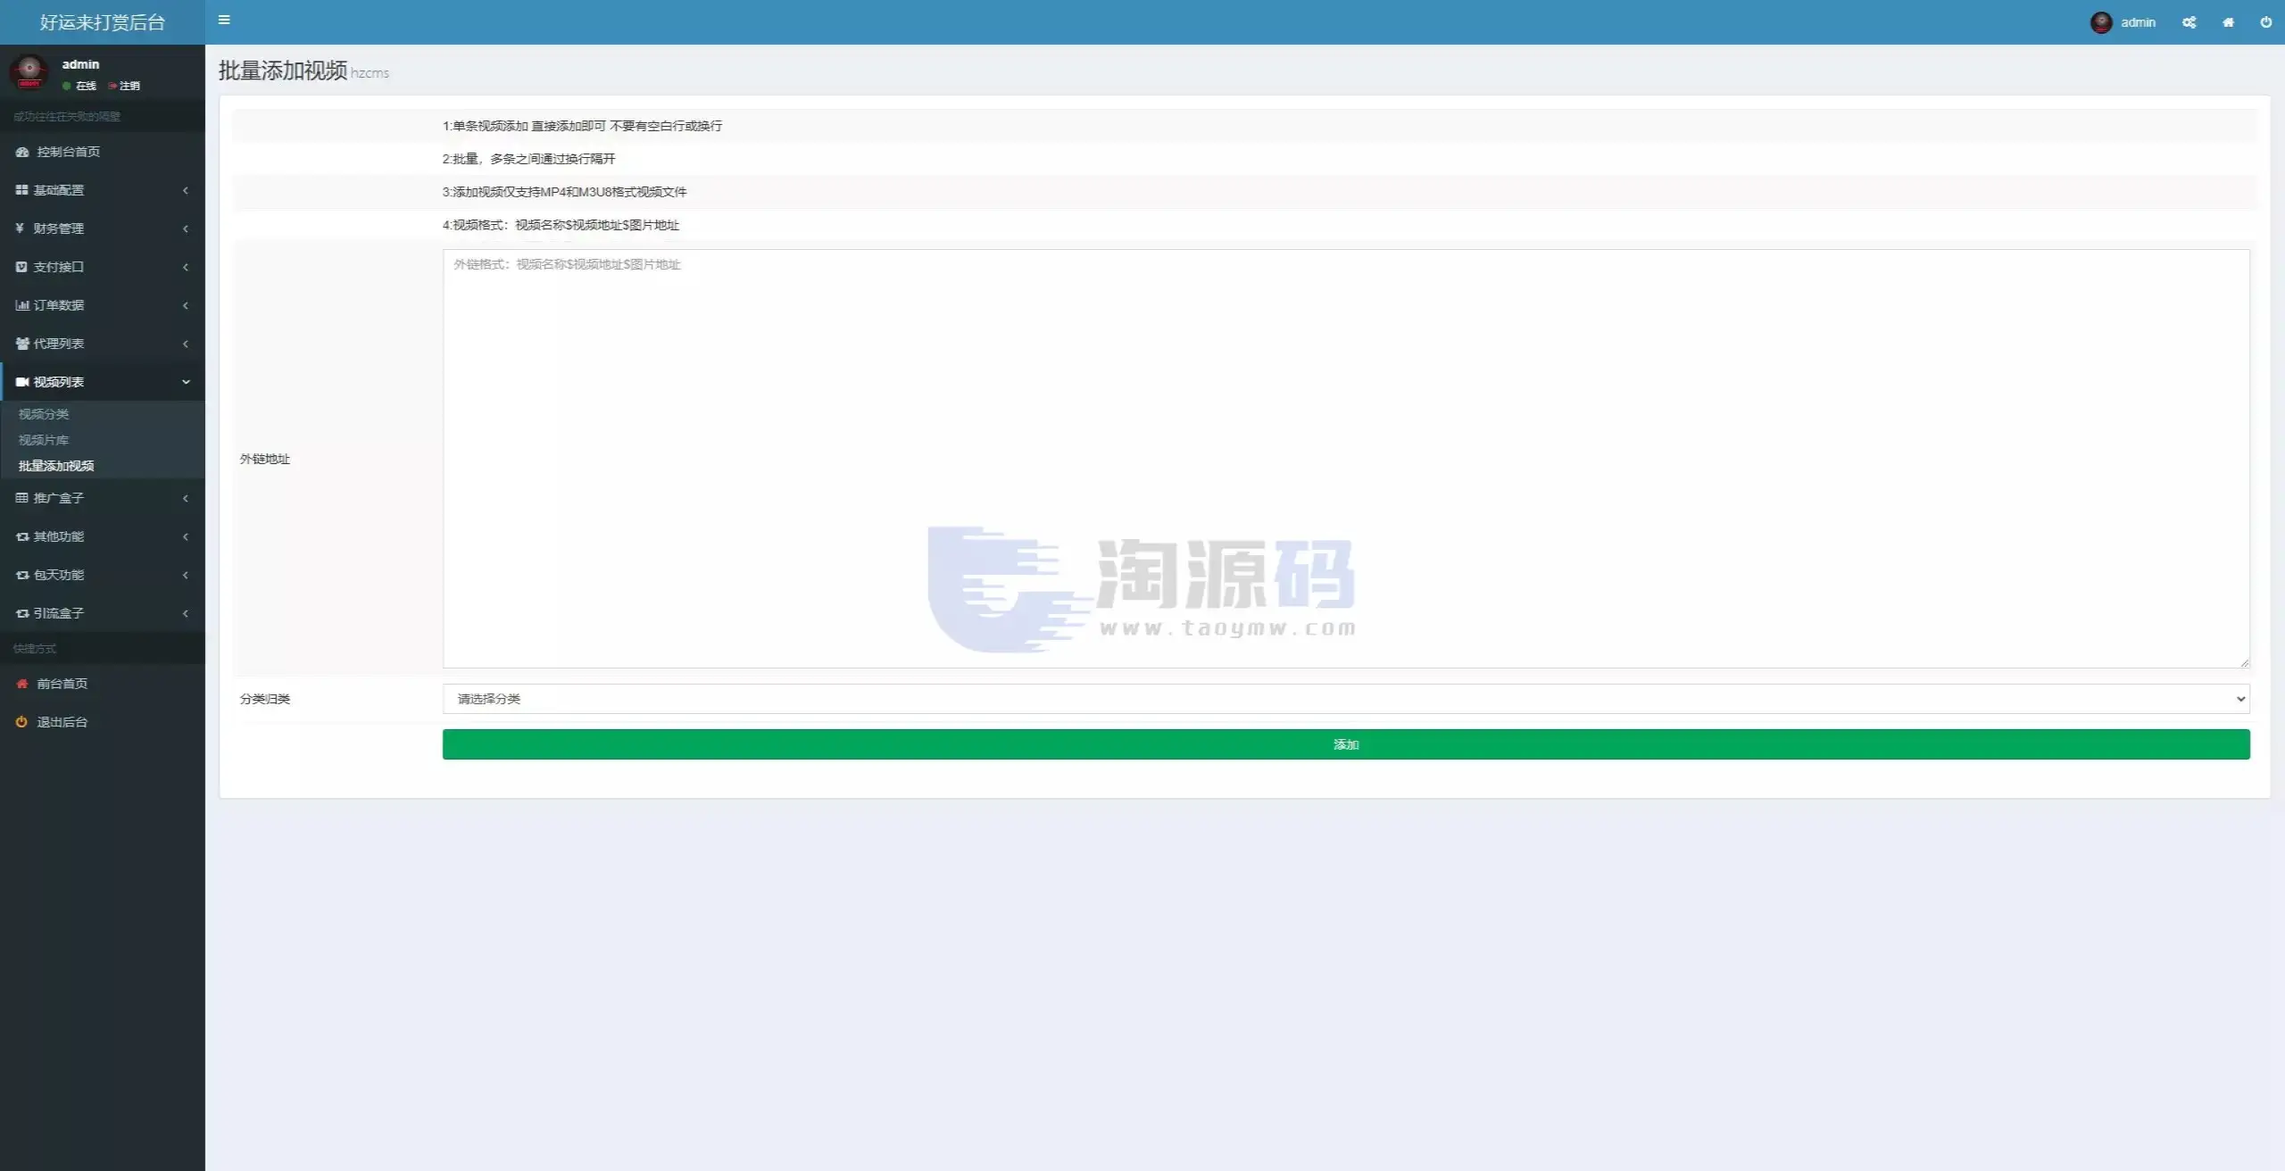This screenshot has height=1171, width=2285.
Task: Click the 分类归类 field label
Action: pyautogui.click(x=265, y=699)
